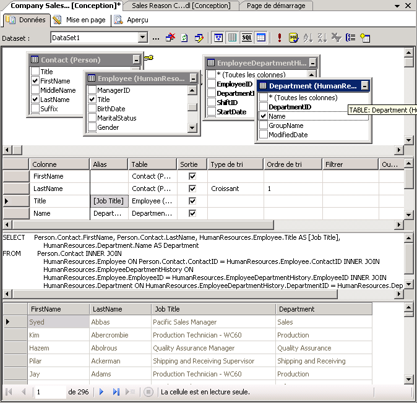417x403 pixels.
Task: Click the Verify SQL syntax icon
Action: coord(294,38)
